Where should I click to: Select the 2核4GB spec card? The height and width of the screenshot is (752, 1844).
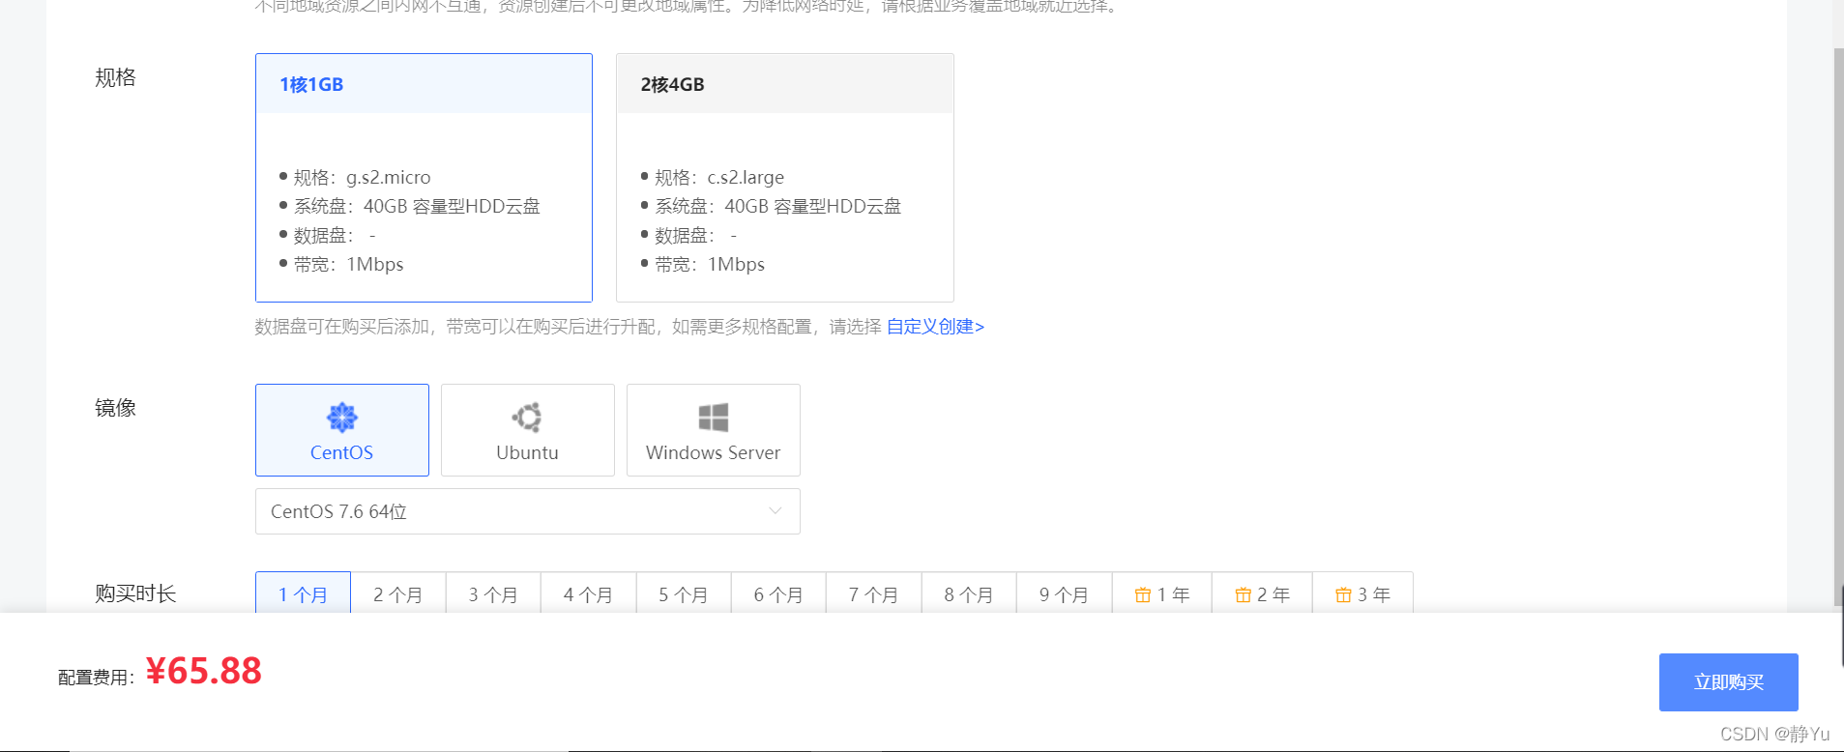[785, 178]
